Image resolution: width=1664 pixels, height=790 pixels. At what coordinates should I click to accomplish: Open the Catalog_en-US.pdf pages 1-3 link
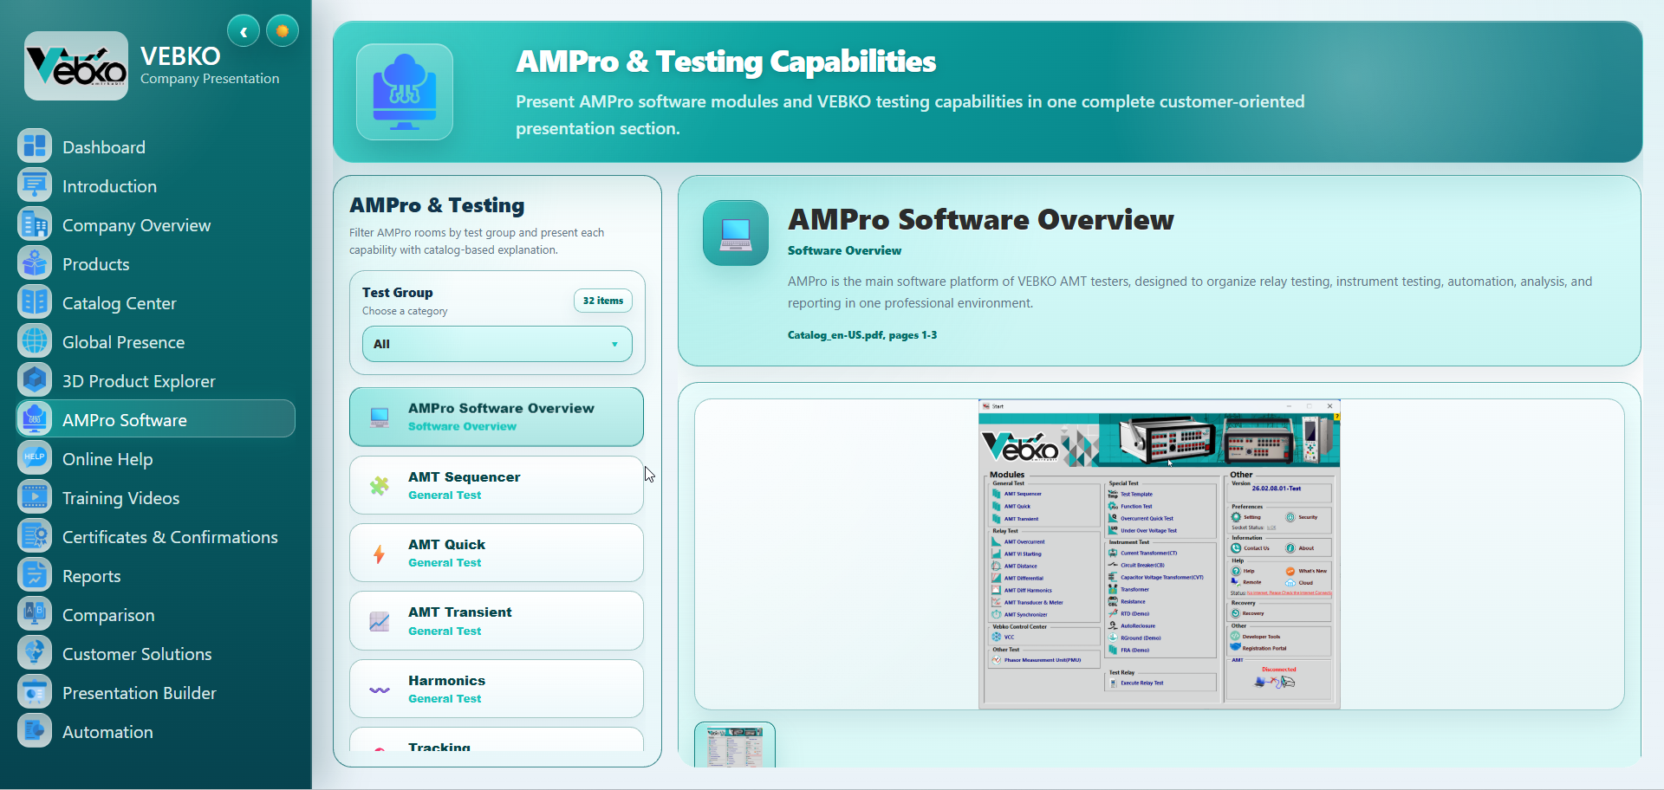[x=862, y=335]
